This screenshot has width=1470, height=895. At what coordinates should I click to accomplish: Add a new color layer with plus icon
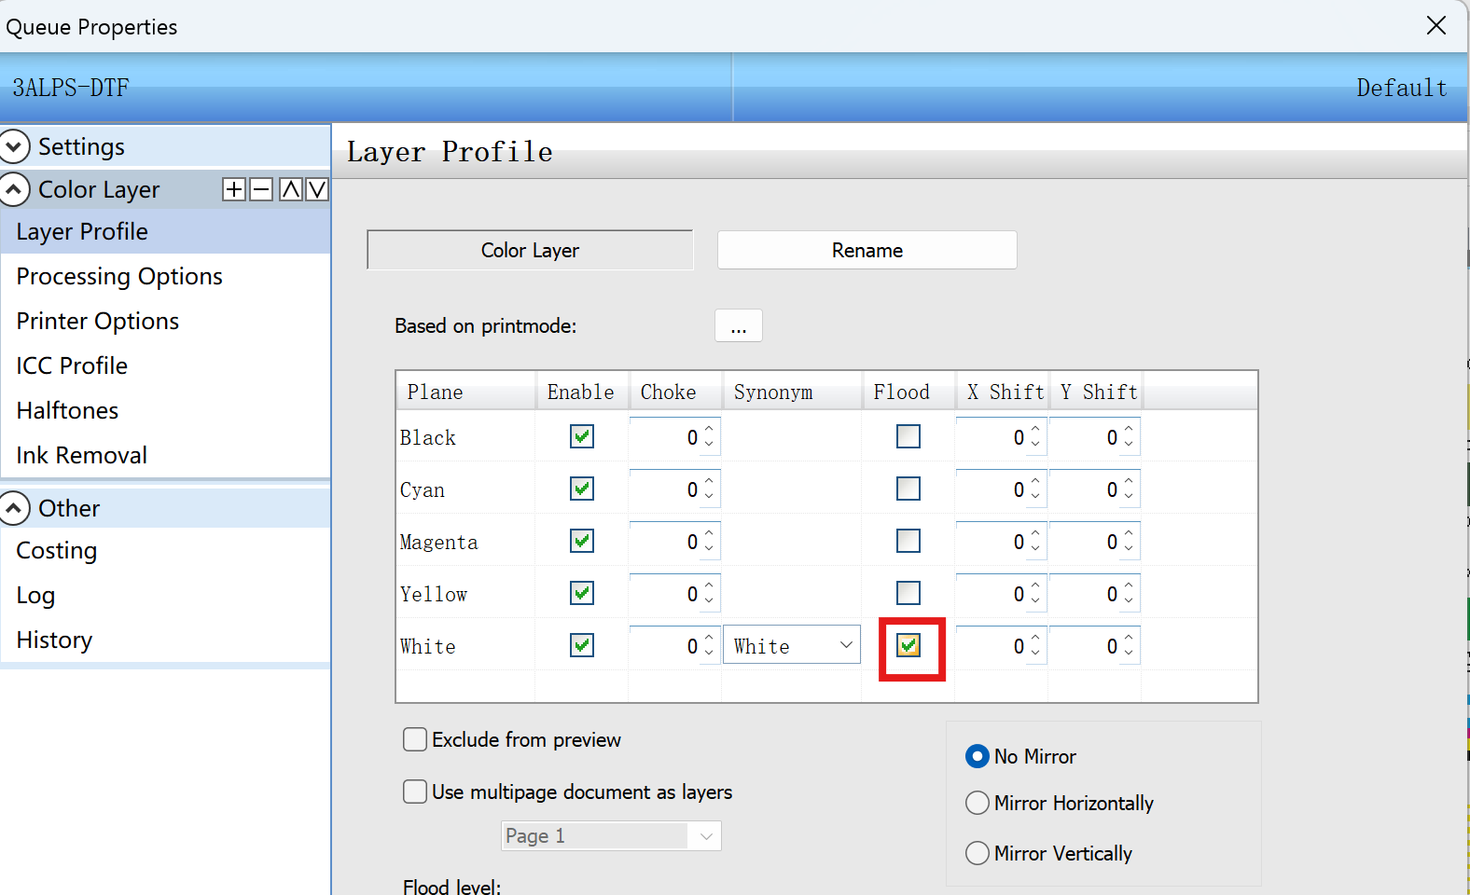[234, 189]
